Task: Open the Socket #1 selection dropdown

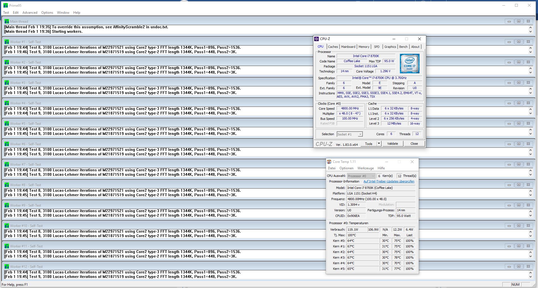Action: click(350, 134)
